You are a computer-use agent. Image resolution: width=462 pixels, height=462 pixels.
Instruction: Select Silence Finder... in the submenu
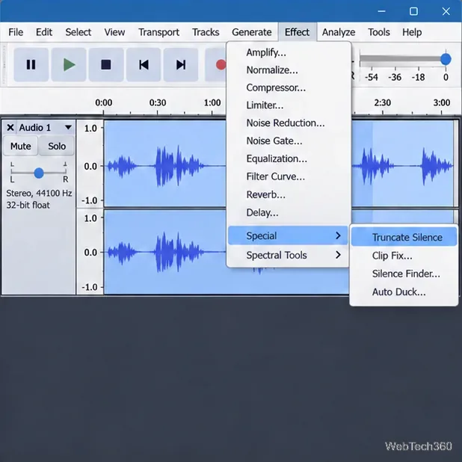(404, 274)
